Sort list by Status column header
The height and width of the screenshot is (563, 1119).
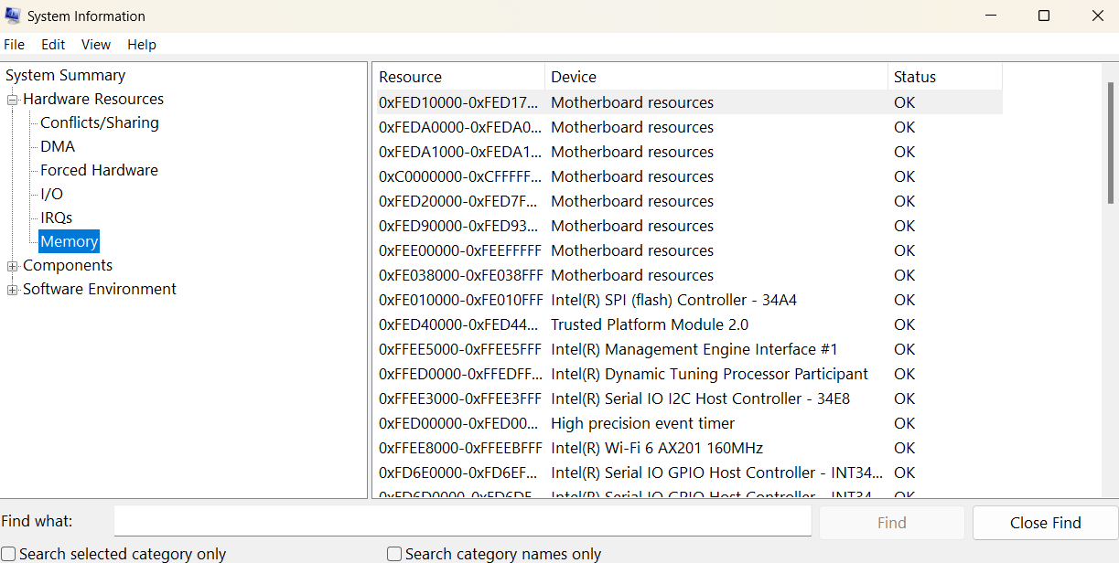coord(942,78)
